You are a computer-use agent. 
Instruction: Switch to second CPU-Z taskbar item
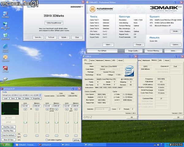94,145
